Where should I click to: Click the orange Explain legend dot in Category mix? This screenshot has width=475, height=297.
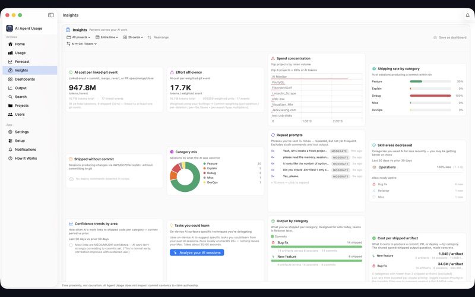(205, 168)
